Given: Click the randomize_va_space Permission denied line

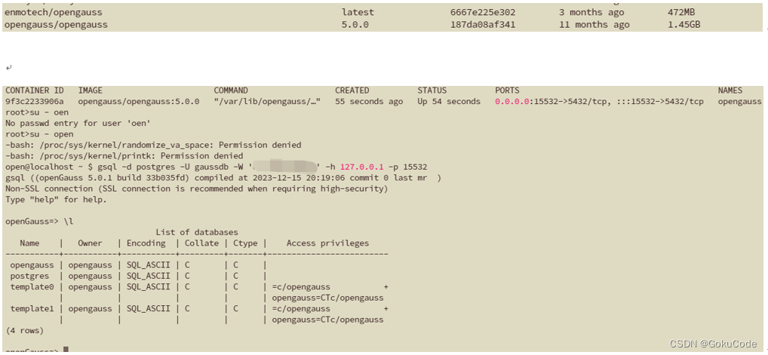Looking at the screenshot, I should coord(153,145).
